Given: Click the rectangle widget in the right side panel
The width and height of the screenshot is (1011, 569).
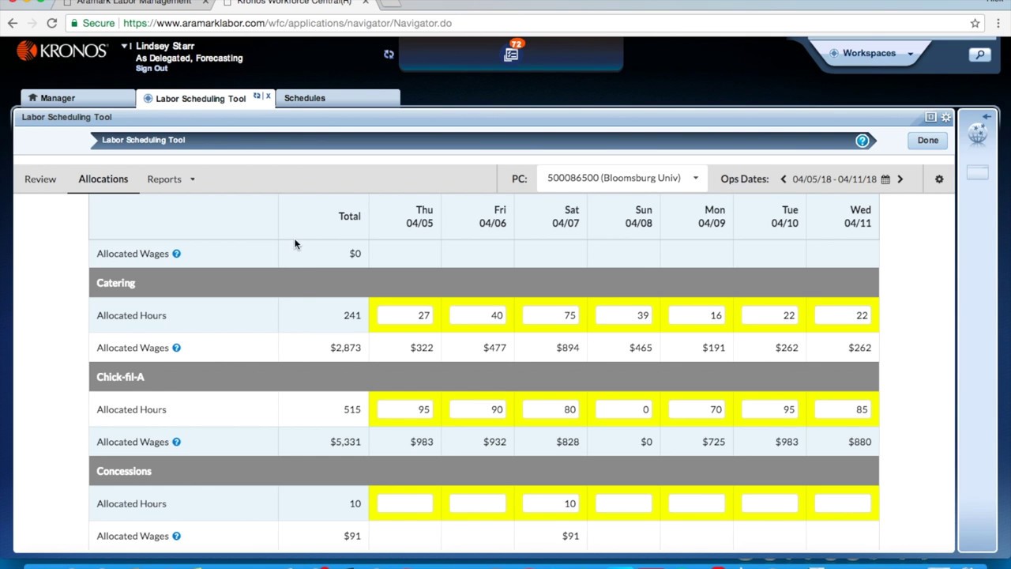Looking at the screenshot, I should (977, 172).
